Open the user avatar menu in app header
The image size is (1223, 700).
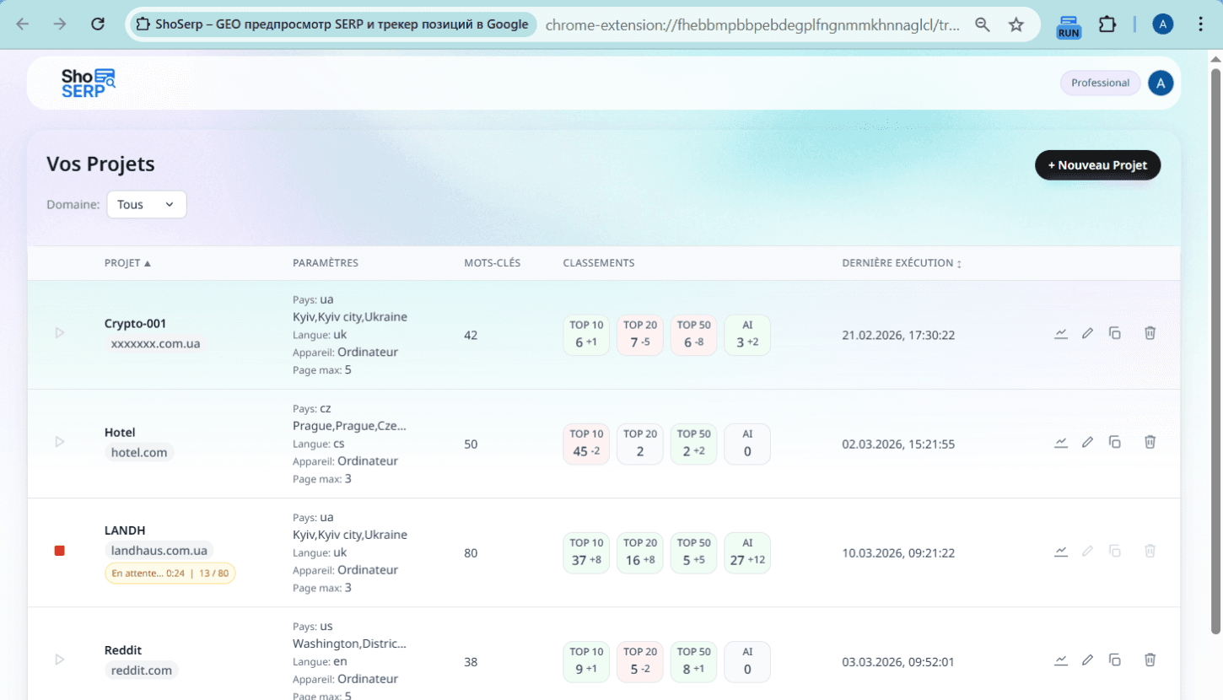(x=1161, y=83)
